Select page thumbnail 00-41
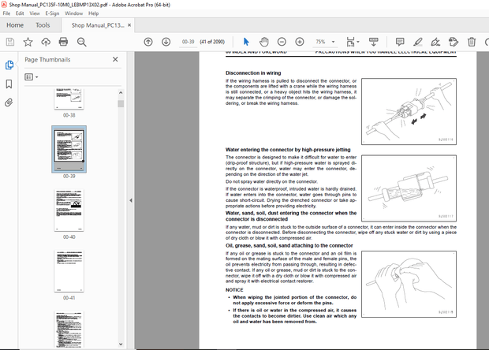This screenshot has width=489, height=350. point(69,271)
